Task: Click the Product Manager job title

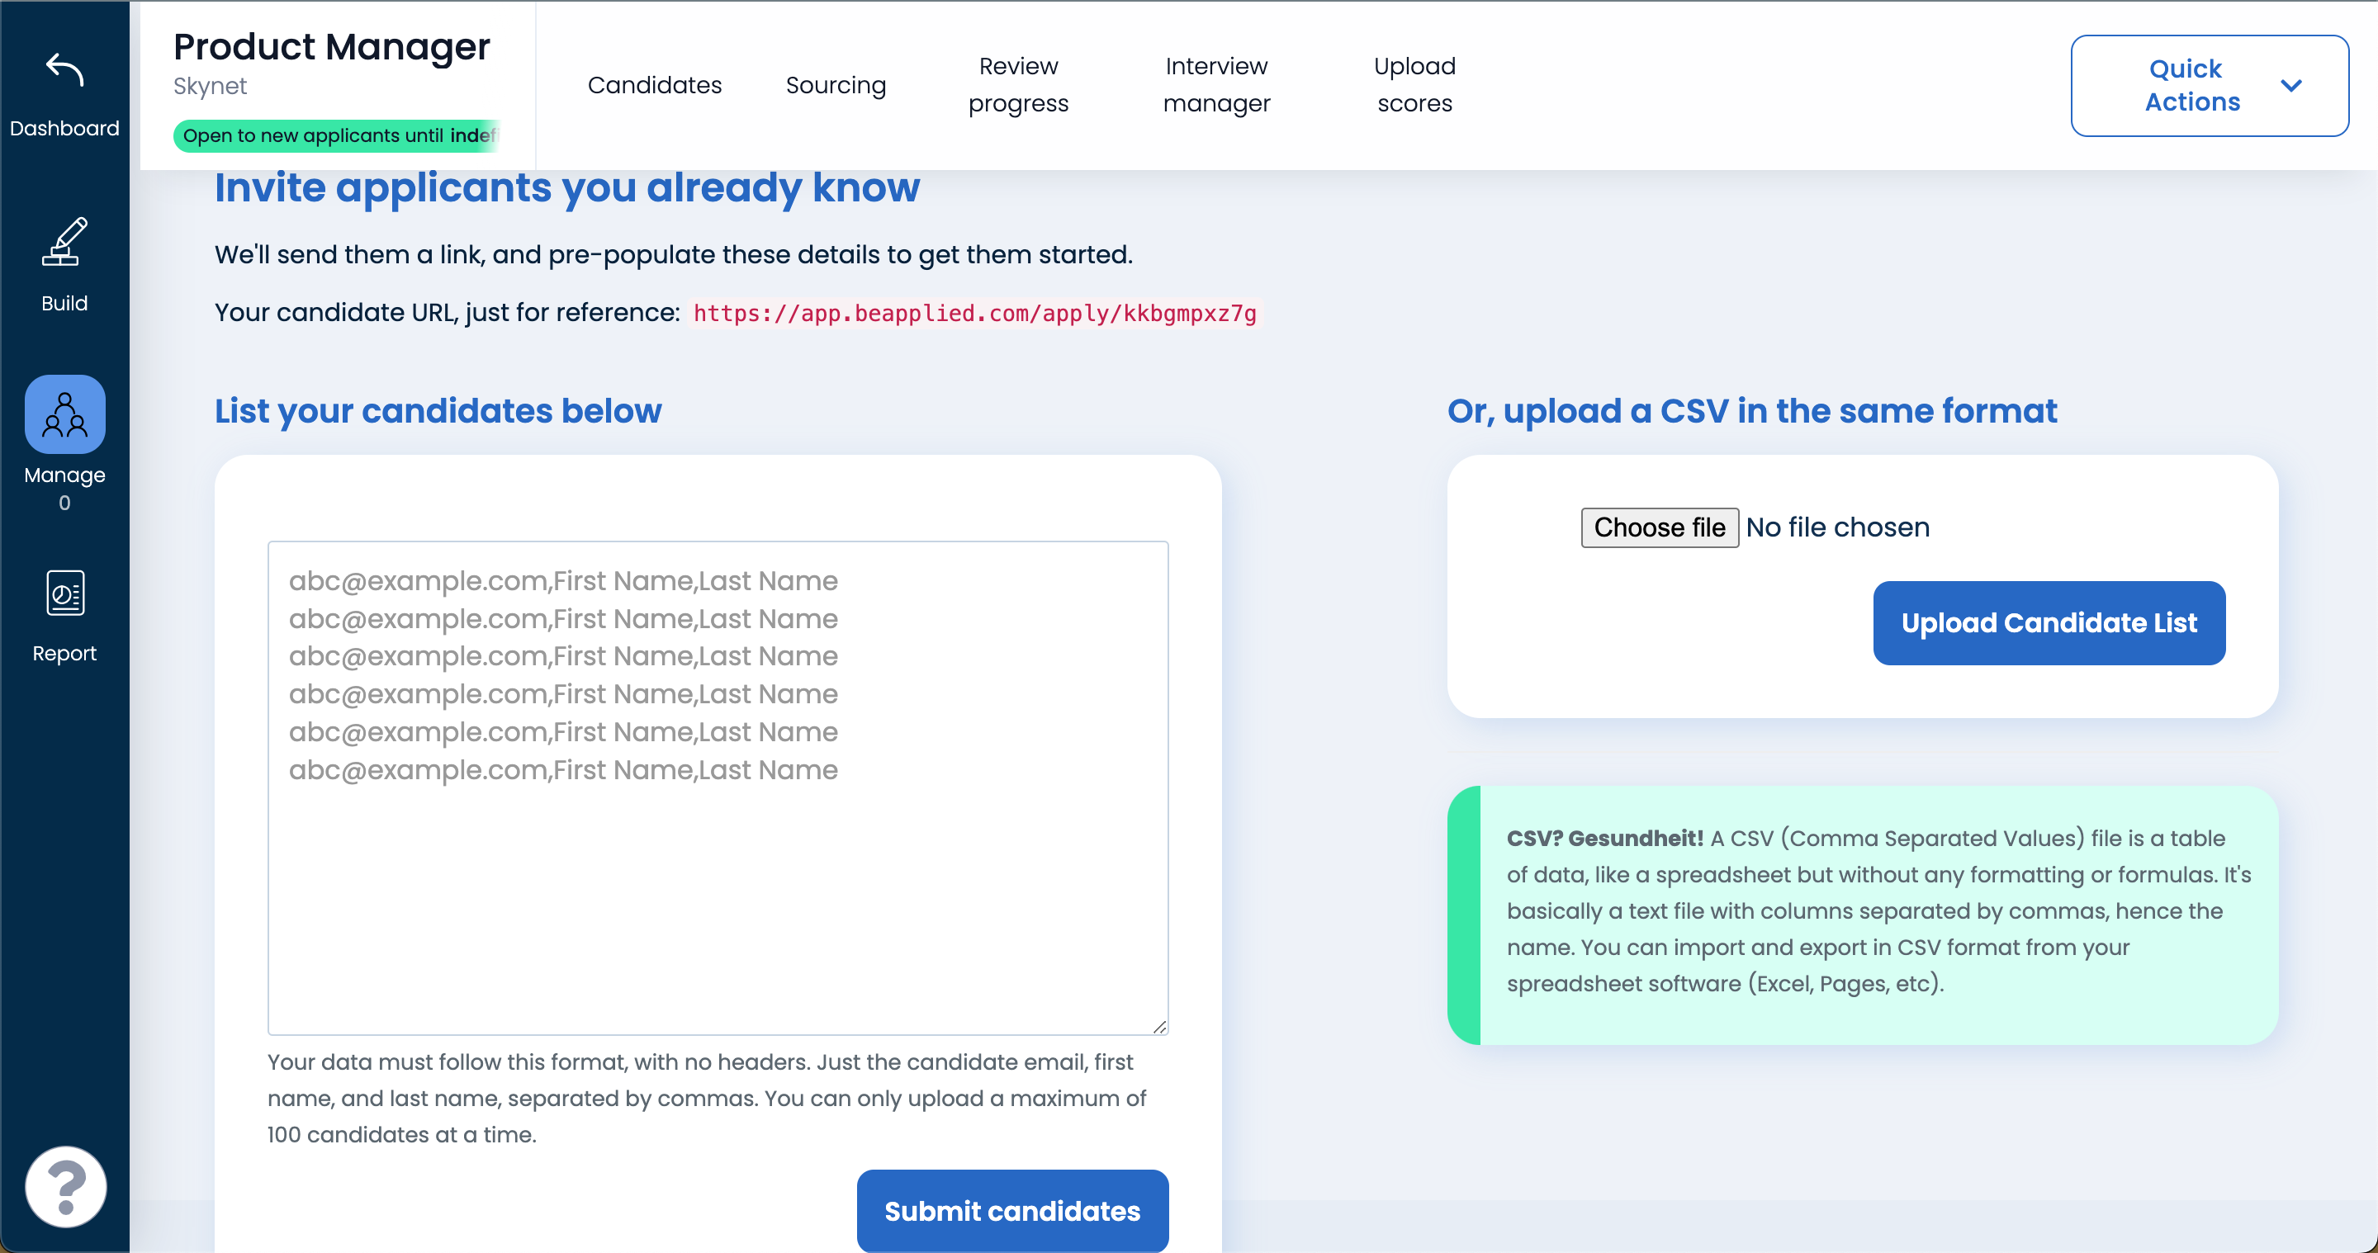Action: coord(331,47)
